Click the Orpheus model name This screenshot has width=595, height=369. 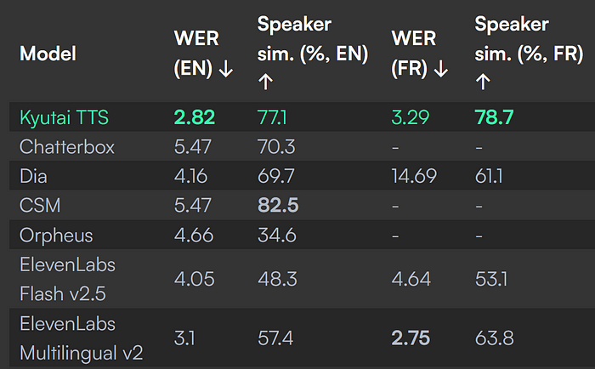pos(56,236)
